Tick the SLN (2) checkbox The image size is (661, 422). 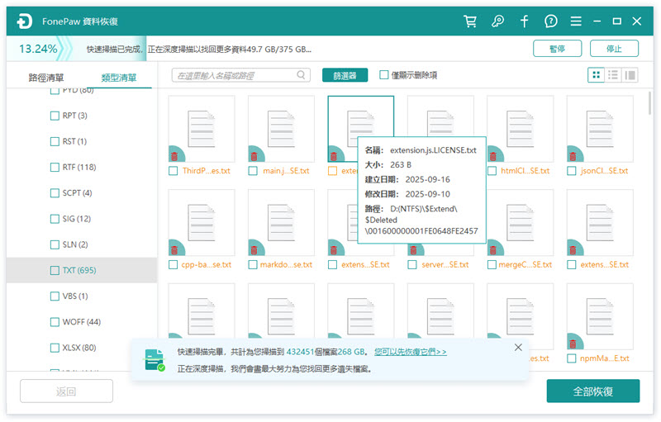tap(55, 244)
